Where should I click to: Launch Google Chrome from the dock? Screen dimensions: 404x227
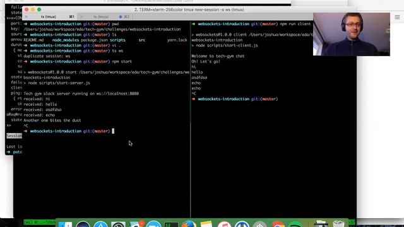278,224
